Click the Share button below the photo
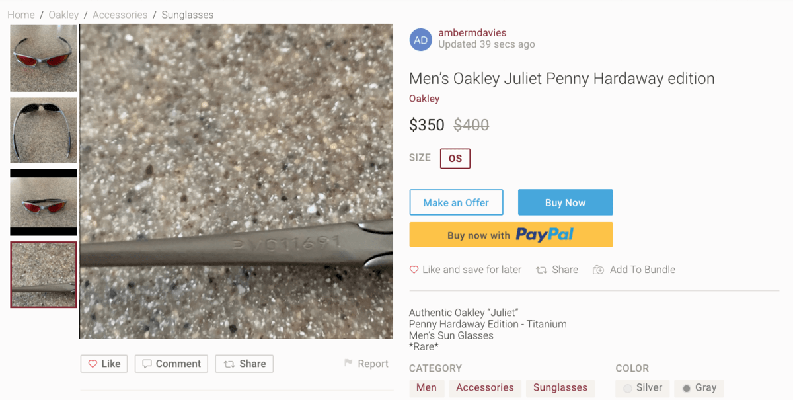Image resolution: width=793 pixels, height=400 pixels. (245, 364)
